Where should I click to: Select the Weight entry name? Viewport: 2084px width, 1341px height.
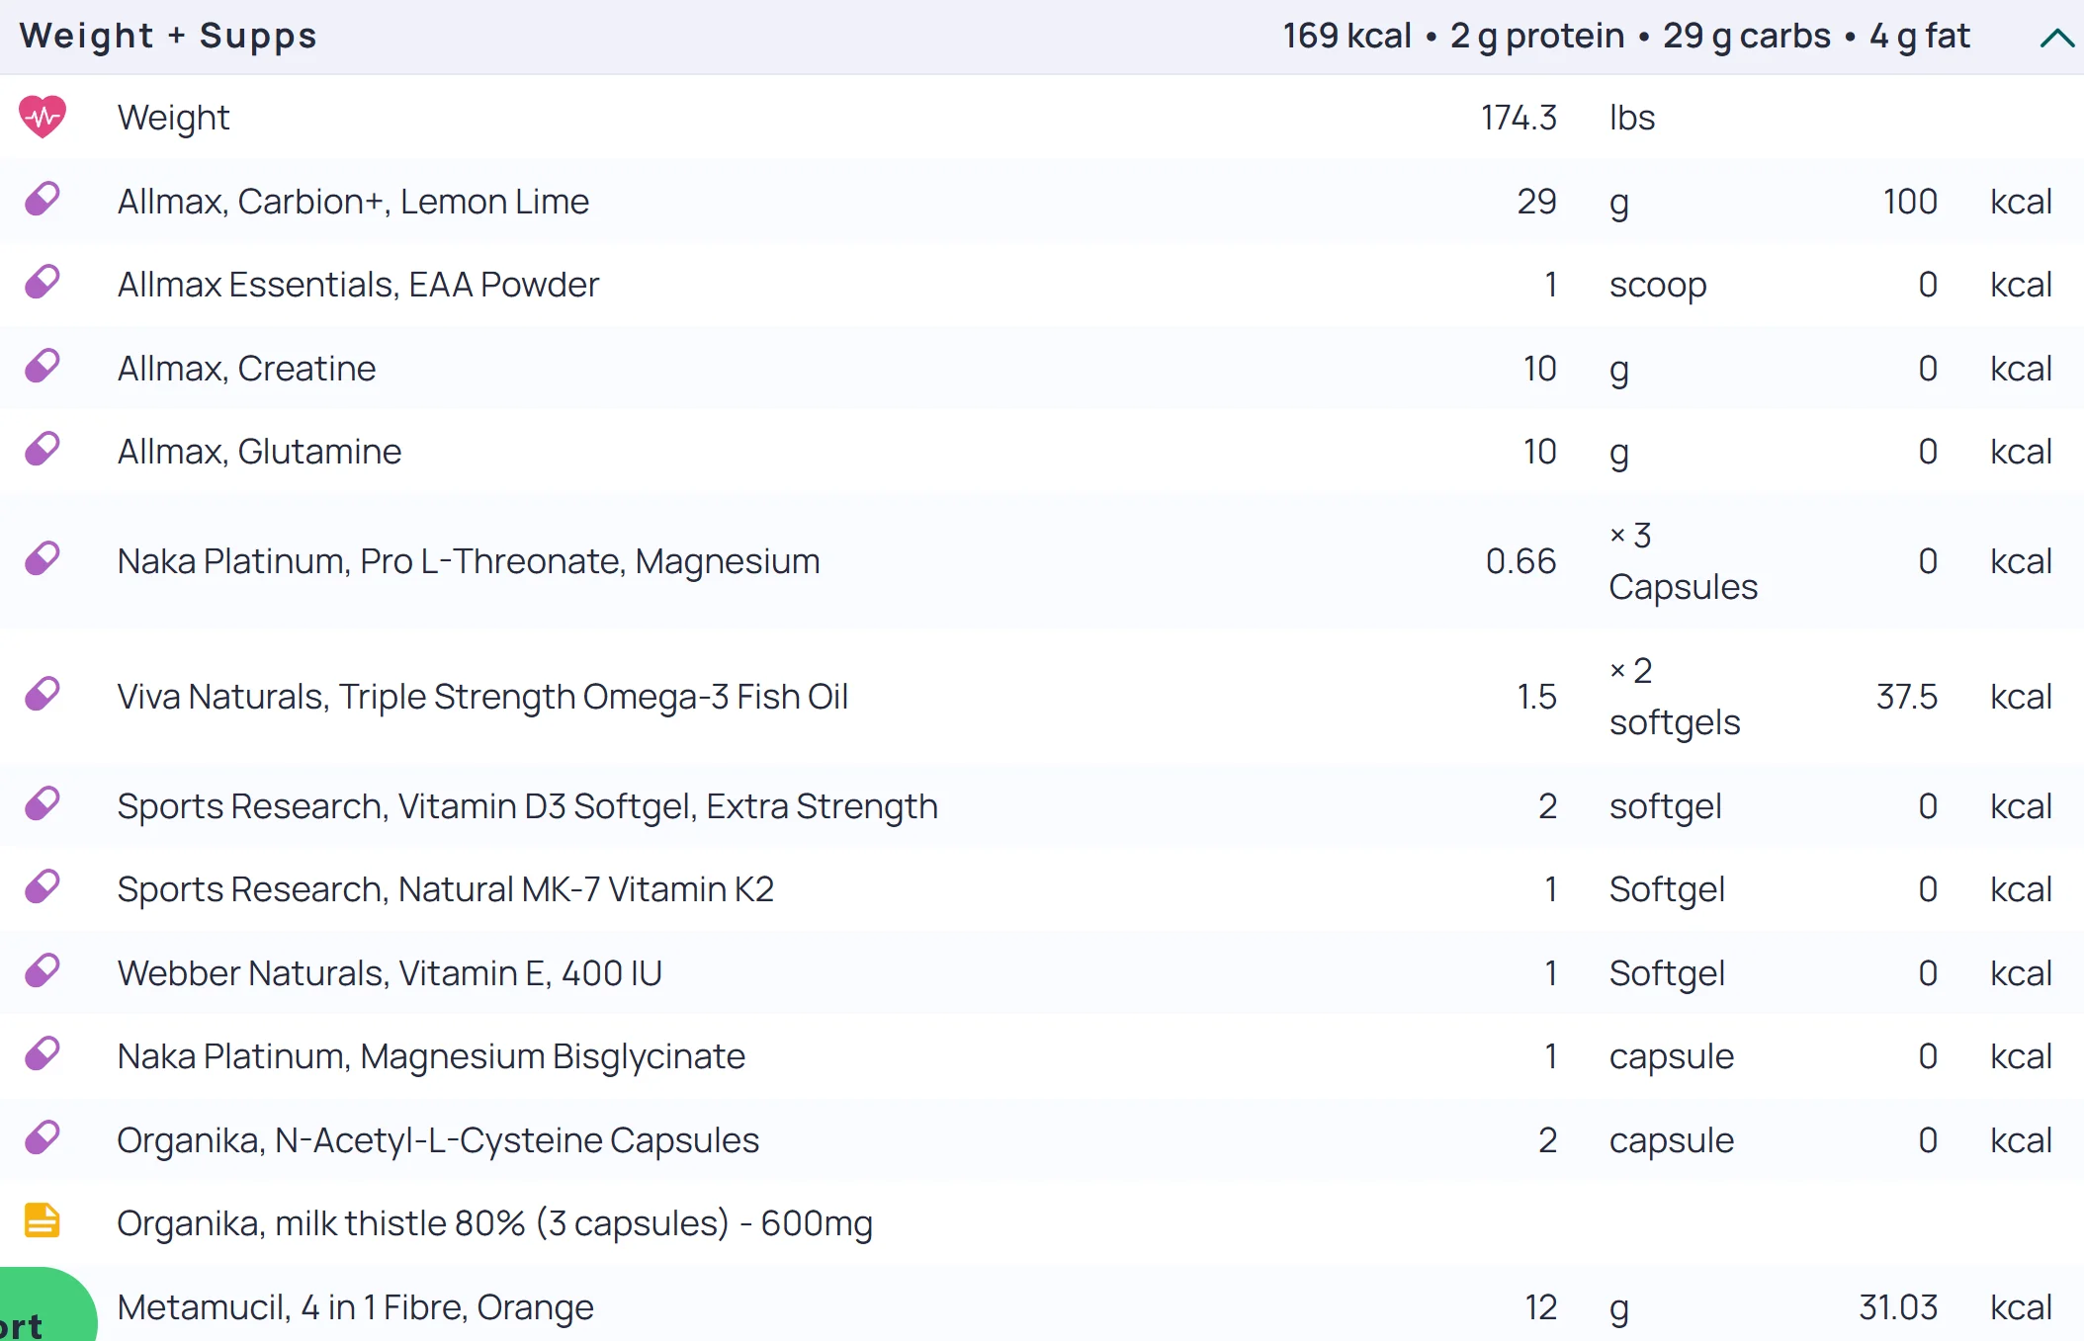pos(173,118)
